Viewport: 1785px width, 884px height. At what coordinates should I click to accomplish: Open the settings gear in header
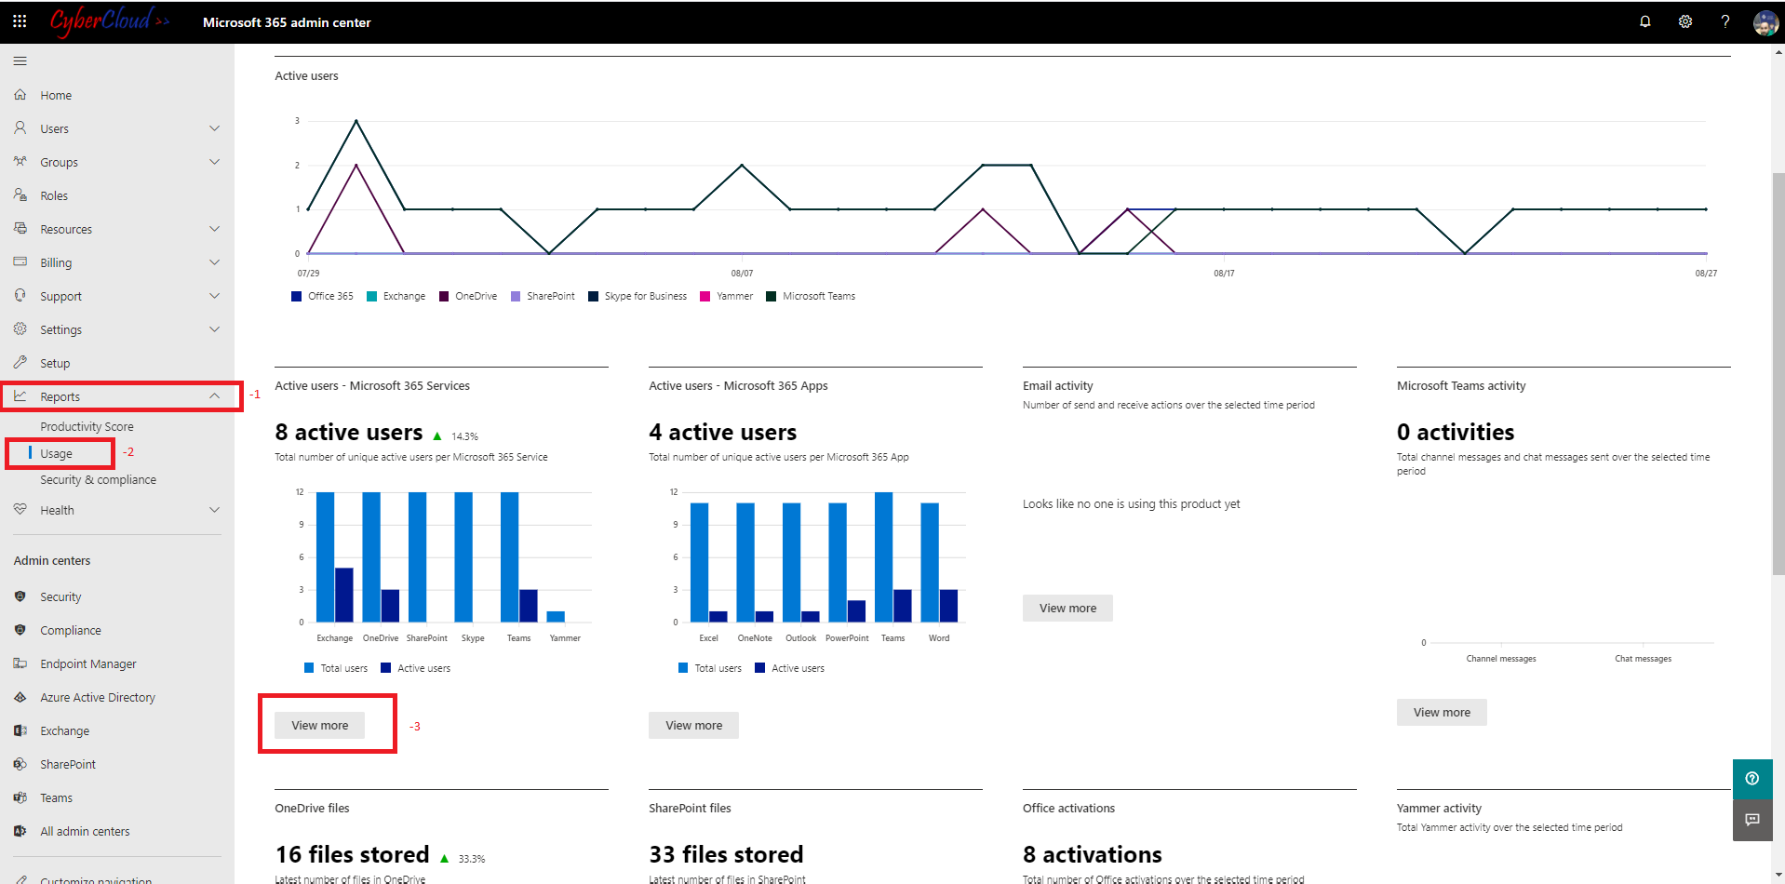[1685, 21]
